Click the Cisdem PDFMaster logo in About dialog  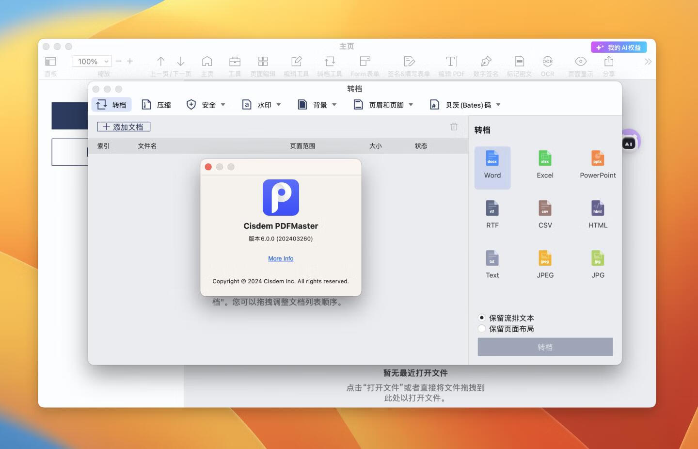coord(281,197)
